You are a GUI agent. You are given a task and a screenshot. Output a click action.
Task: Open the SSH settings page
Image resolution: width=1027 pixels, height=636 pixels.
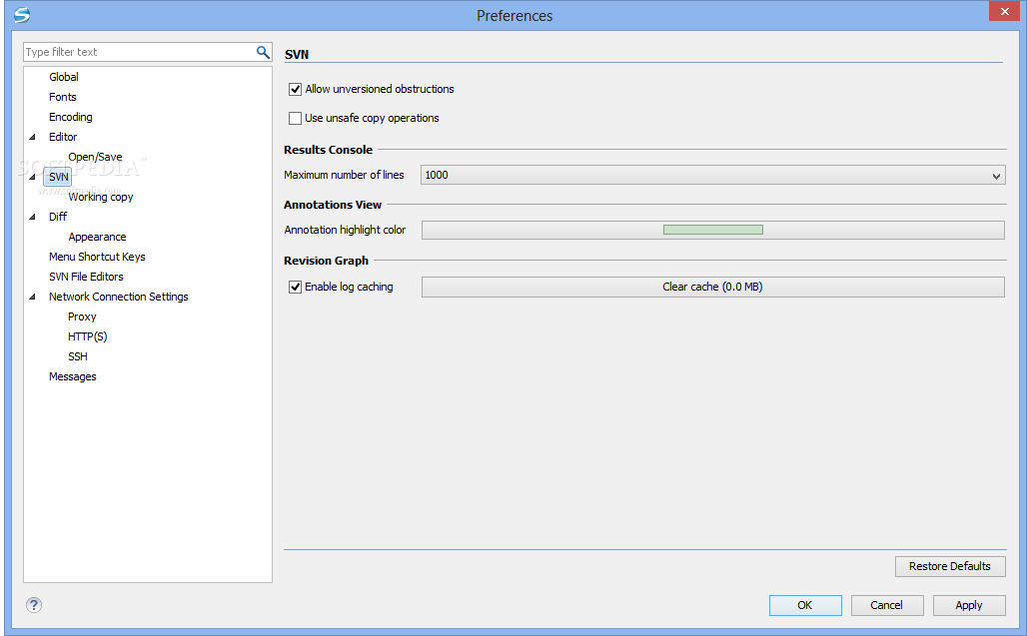[x=77, y=356]
